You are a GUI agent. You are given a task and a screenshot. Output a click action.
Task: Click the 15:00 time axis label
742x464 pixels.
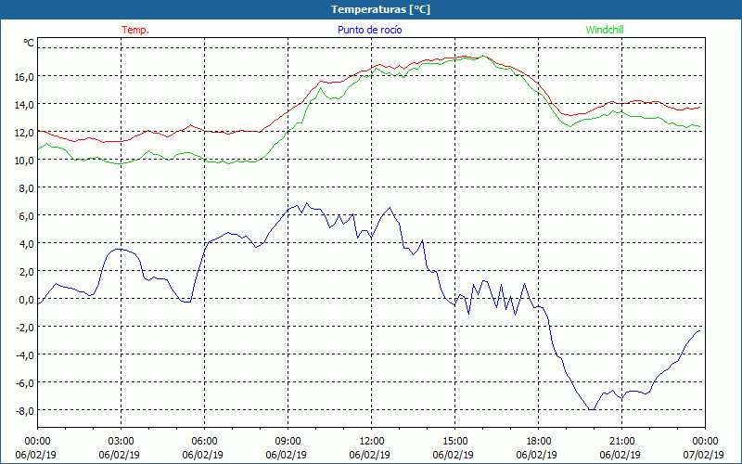[455, 442]
